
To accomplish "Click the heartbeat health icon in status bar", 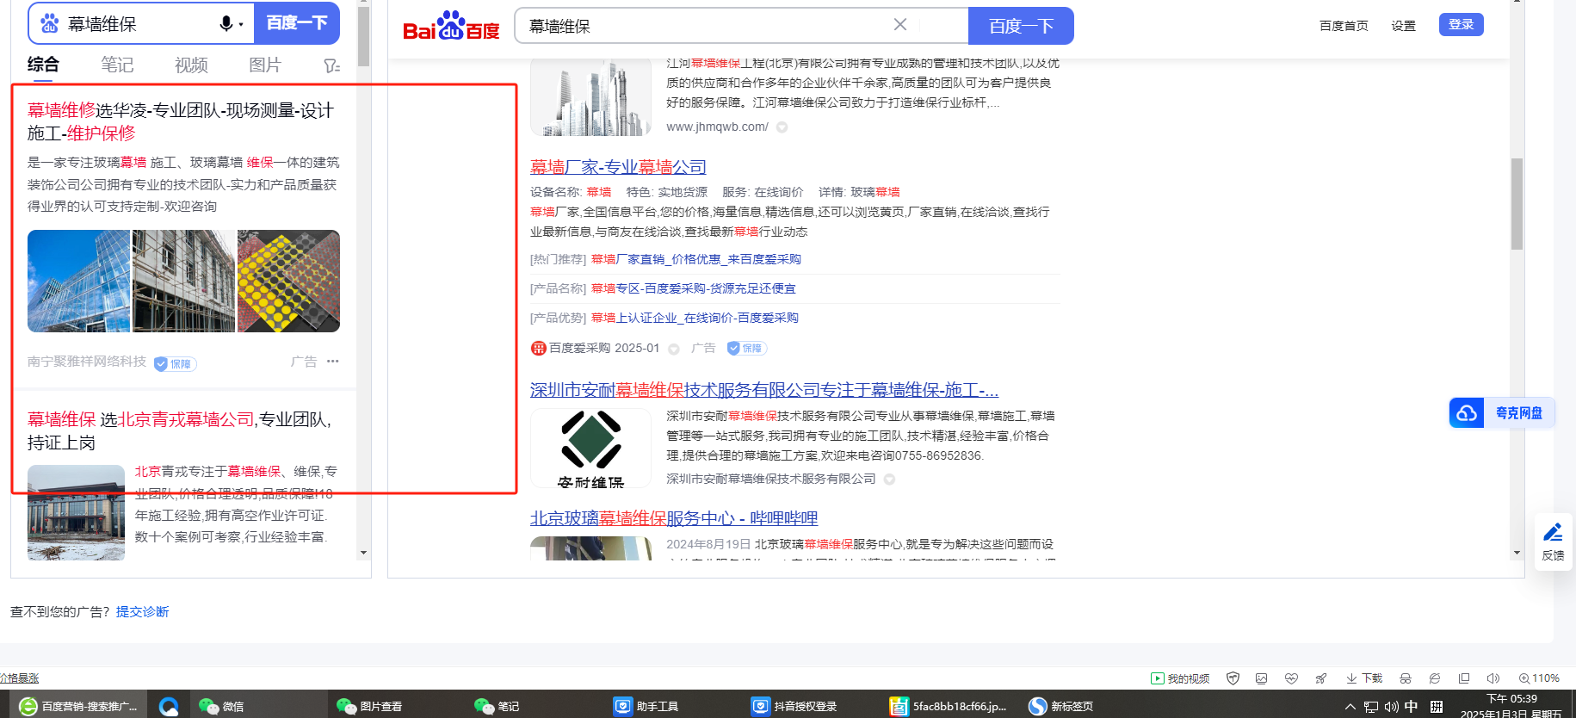I will tap(1291, 678).
